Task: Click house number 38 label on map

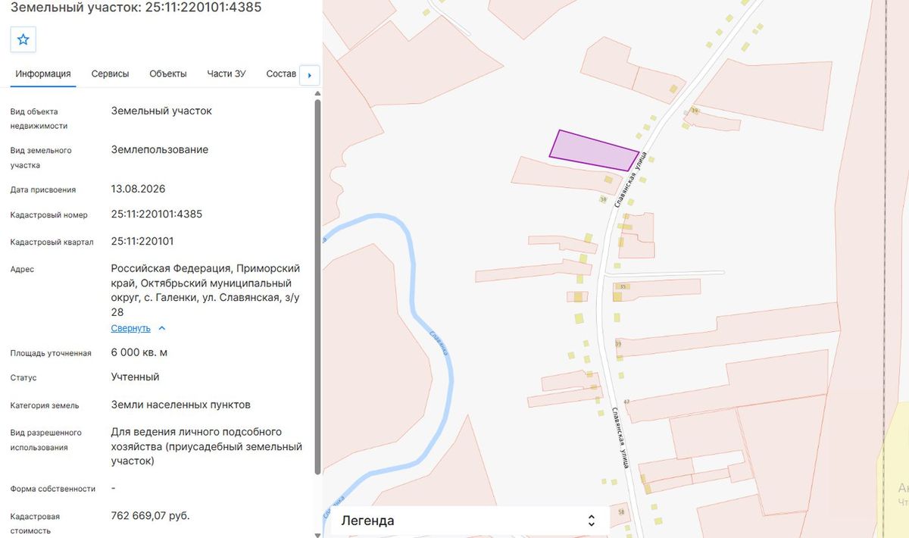Action: (604, 200)
